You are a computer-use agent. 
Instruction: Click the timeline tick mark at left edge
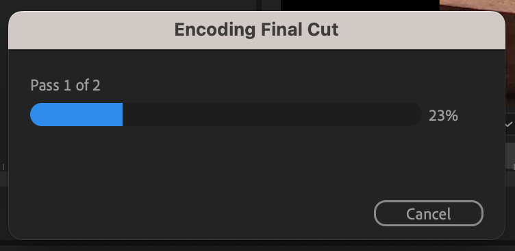pos(3,167)
